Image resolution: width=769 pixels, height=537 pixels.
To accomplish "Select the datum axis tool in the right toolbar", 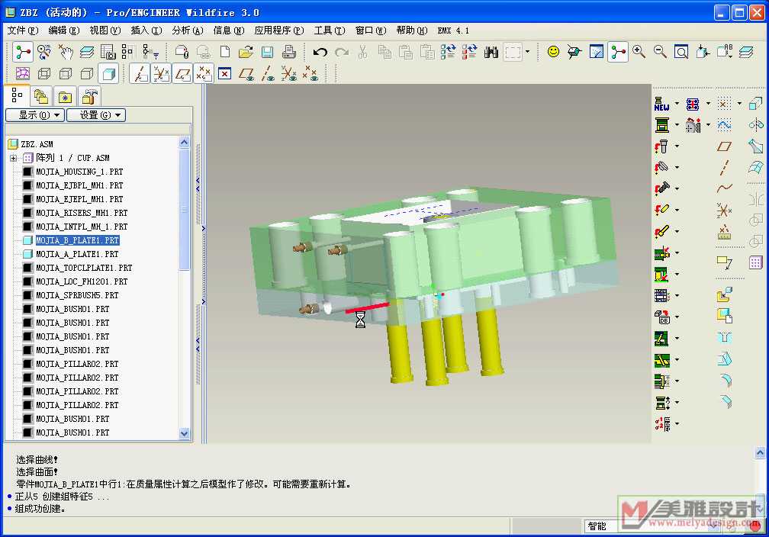I will [724, 167].
